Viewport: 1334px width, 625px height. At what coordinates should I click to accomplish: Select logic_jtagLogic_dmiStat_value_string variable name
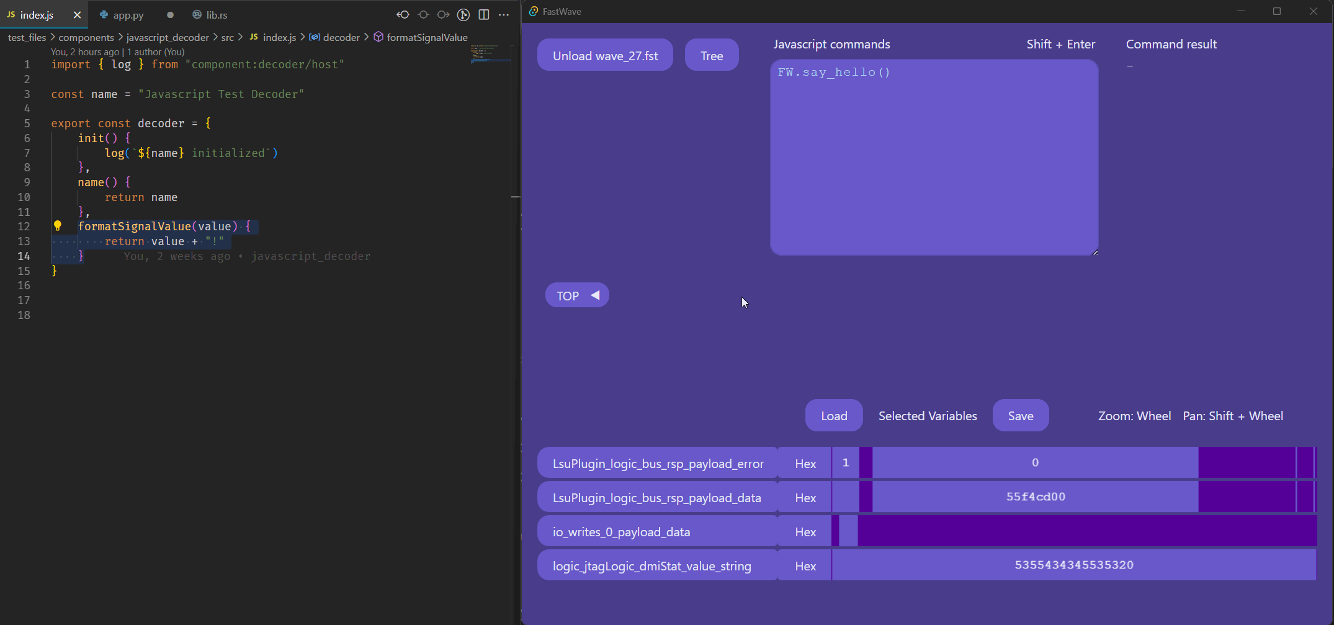tap(658, 565)
